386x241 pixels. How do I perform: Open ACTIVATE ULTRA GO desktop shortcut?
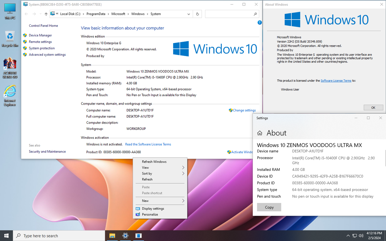pyautogui.click(x=10, y=68)
